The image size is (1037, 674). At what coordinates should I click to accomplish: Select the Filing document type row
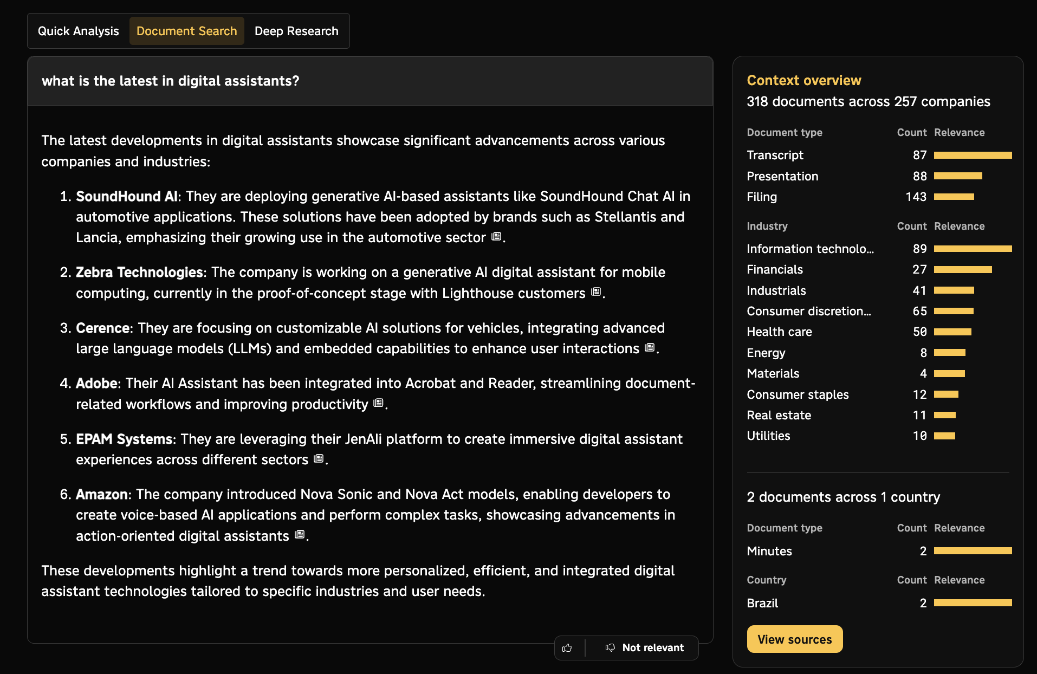879,197
